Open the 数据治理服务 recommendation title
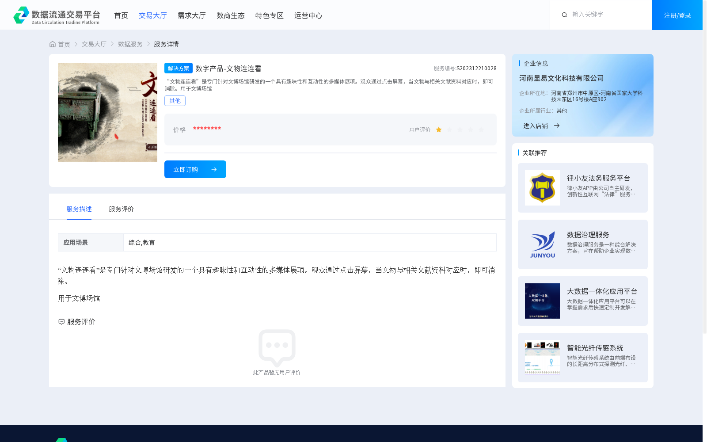 [x=588, y=235]
